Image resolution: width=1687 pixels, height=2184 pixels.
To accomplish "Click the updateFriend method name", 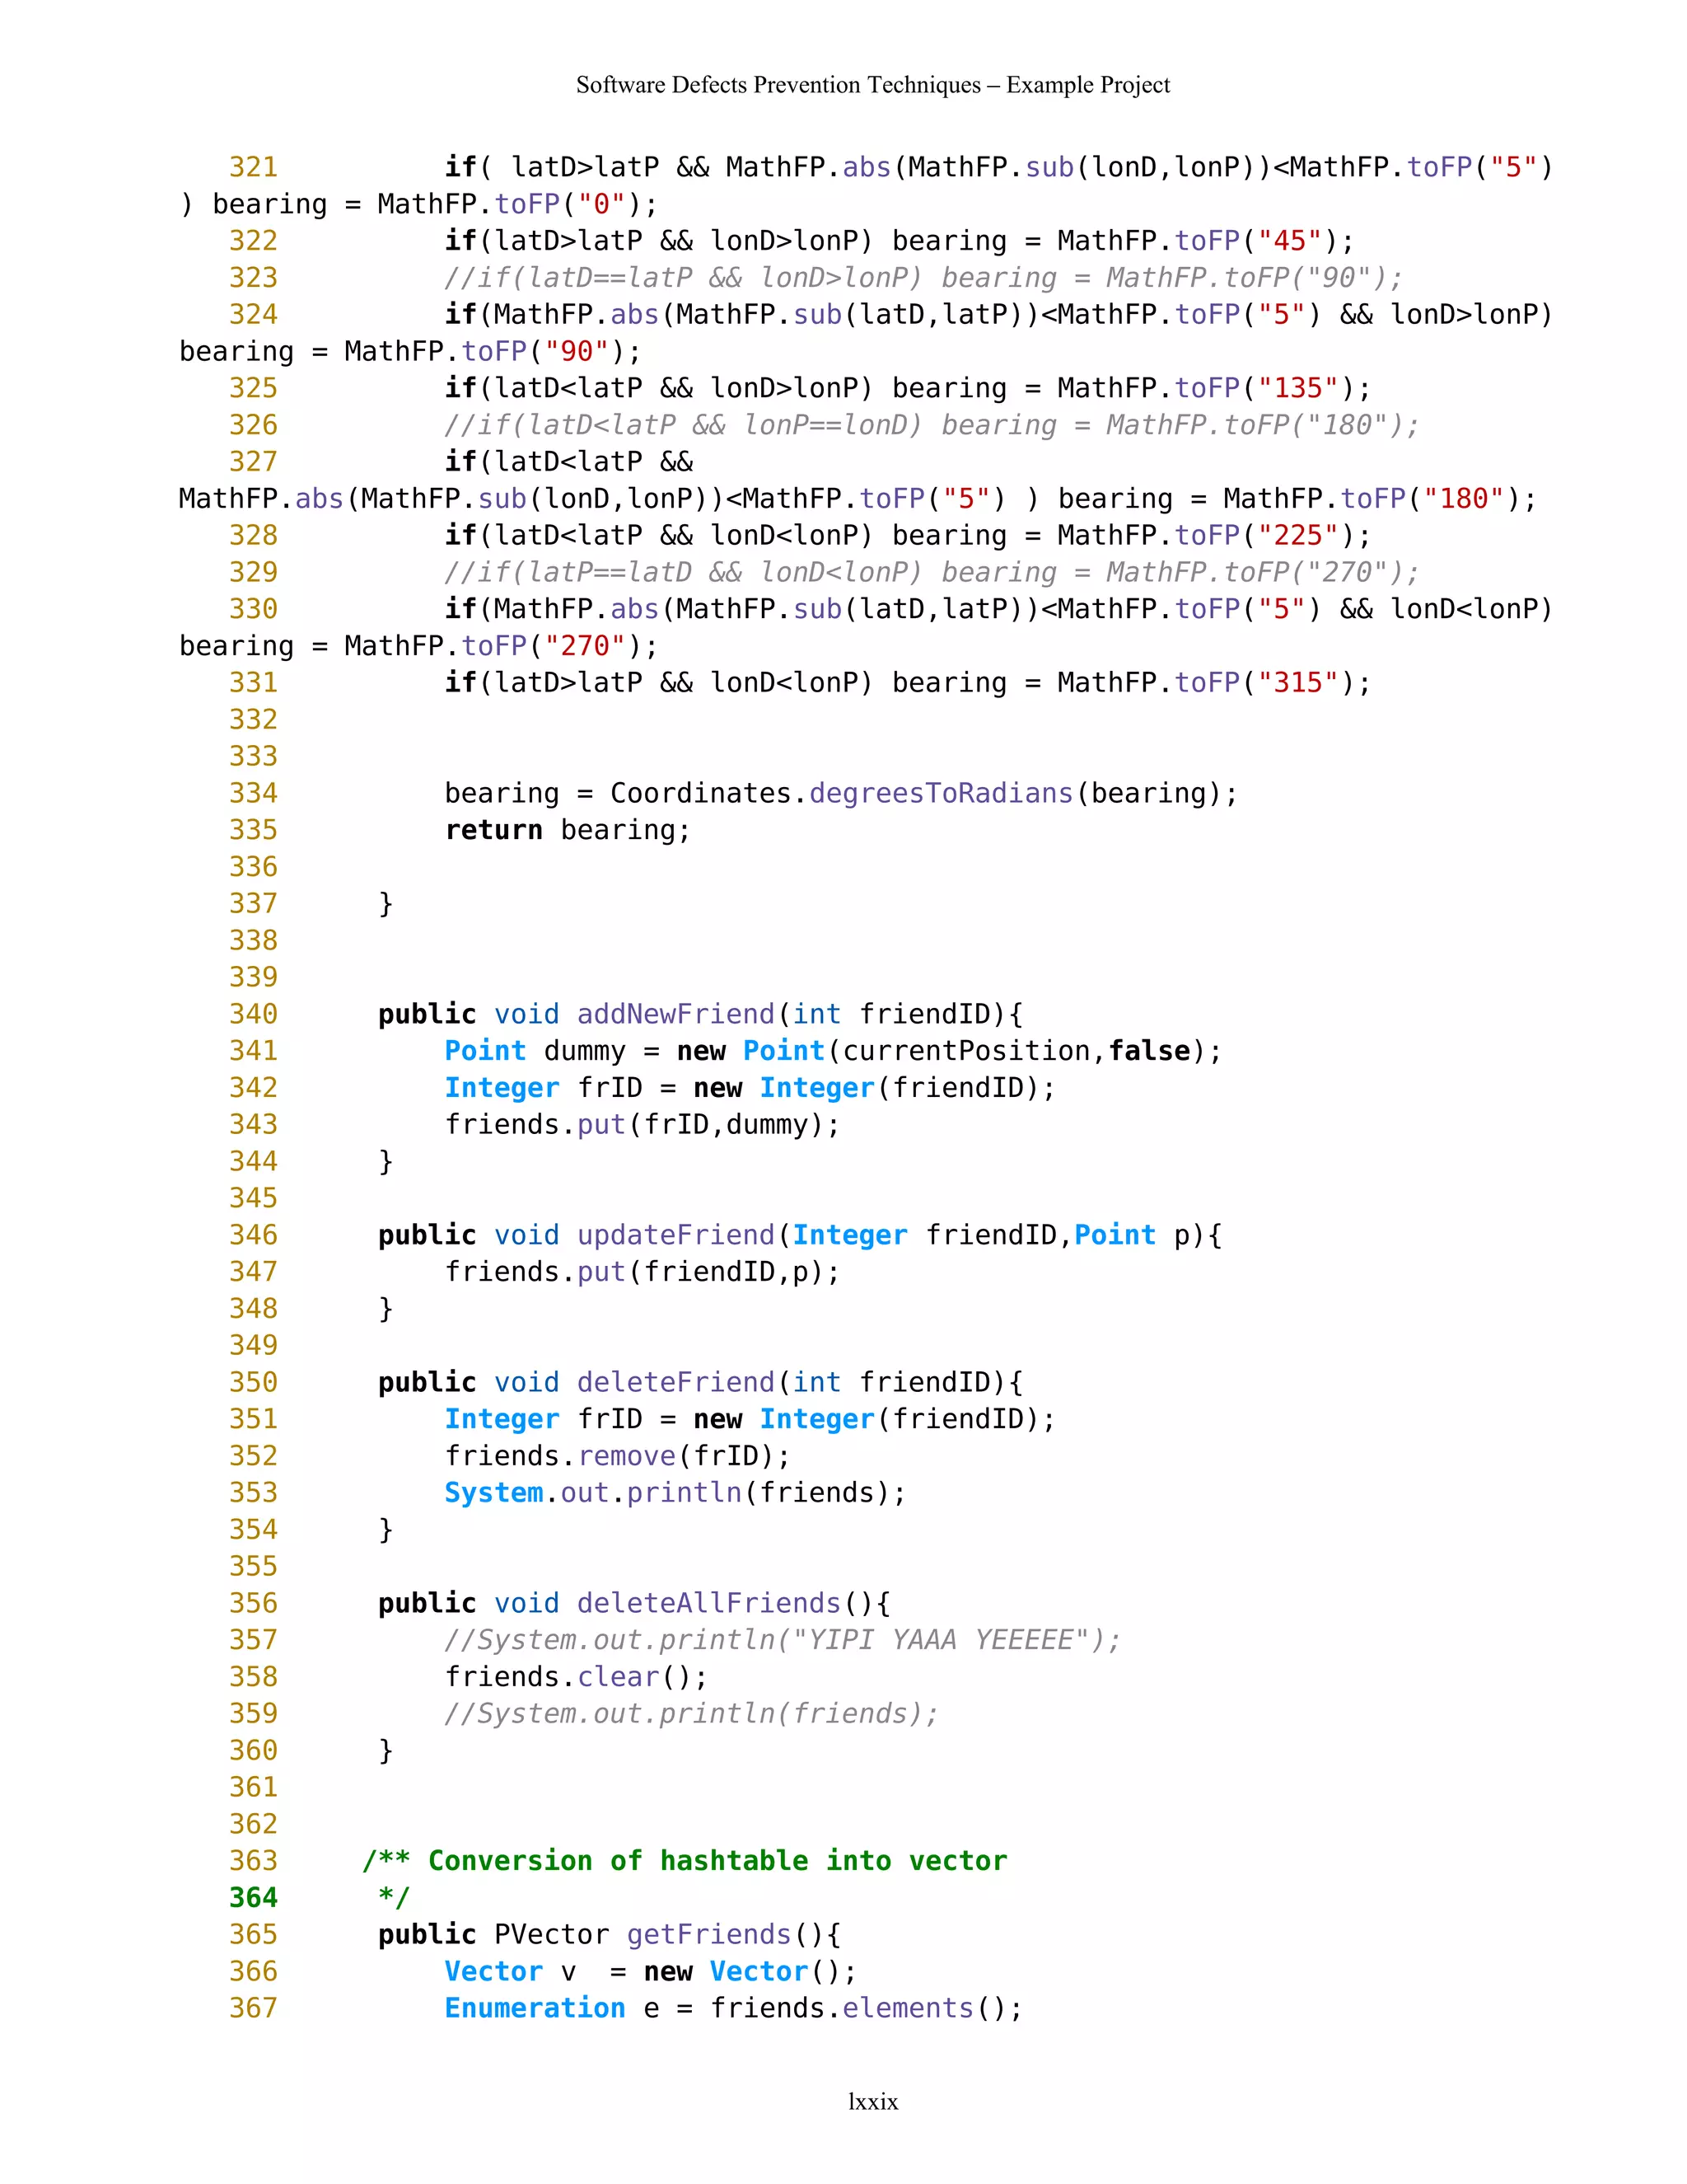I will coord(675,1235).
